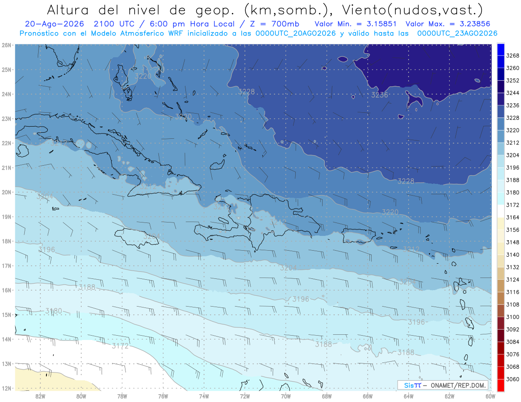Click the 3116 colorbar scale value
The height and width of the screenshot is (402, 521).
(513, 292)
